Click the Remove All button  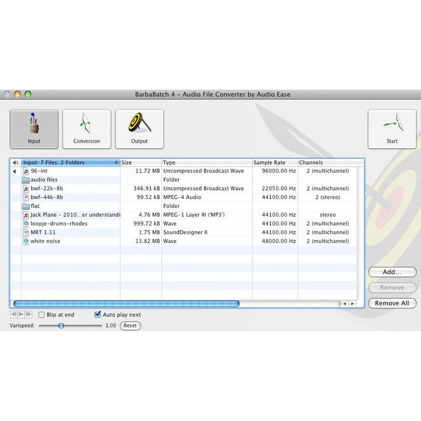[x=392, y=303]
